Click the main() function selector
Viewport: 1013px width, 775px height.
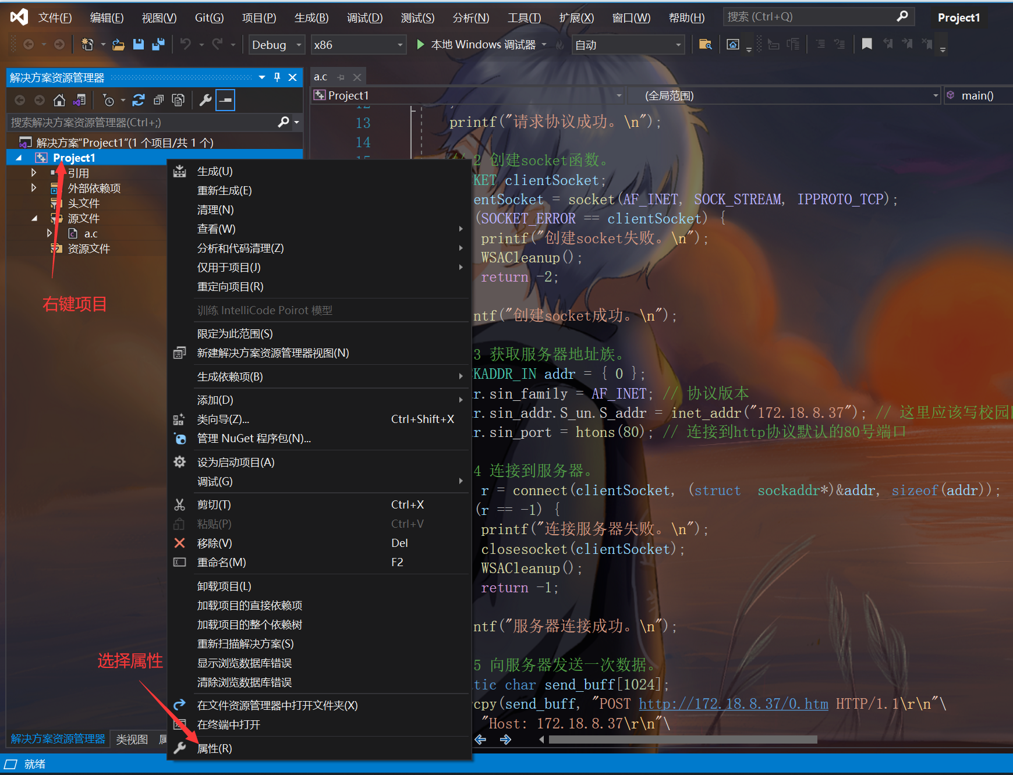tap(978, 95)
